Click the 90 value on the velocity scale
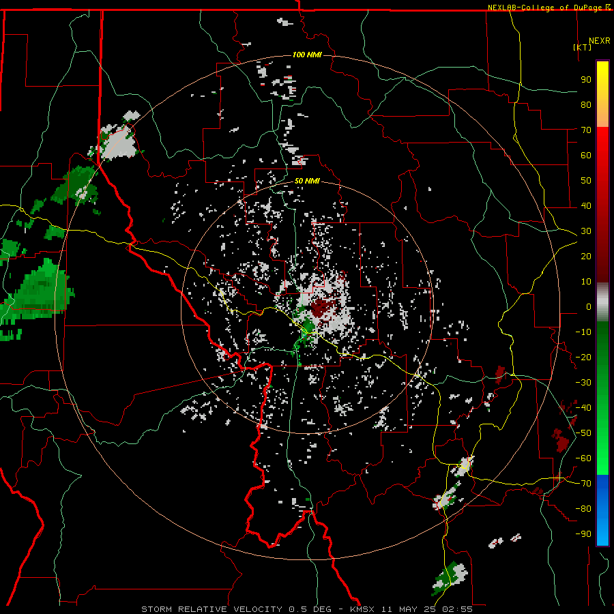Image resolution: width=614 pixels, height=614 pixels. [x=586, y=80]
